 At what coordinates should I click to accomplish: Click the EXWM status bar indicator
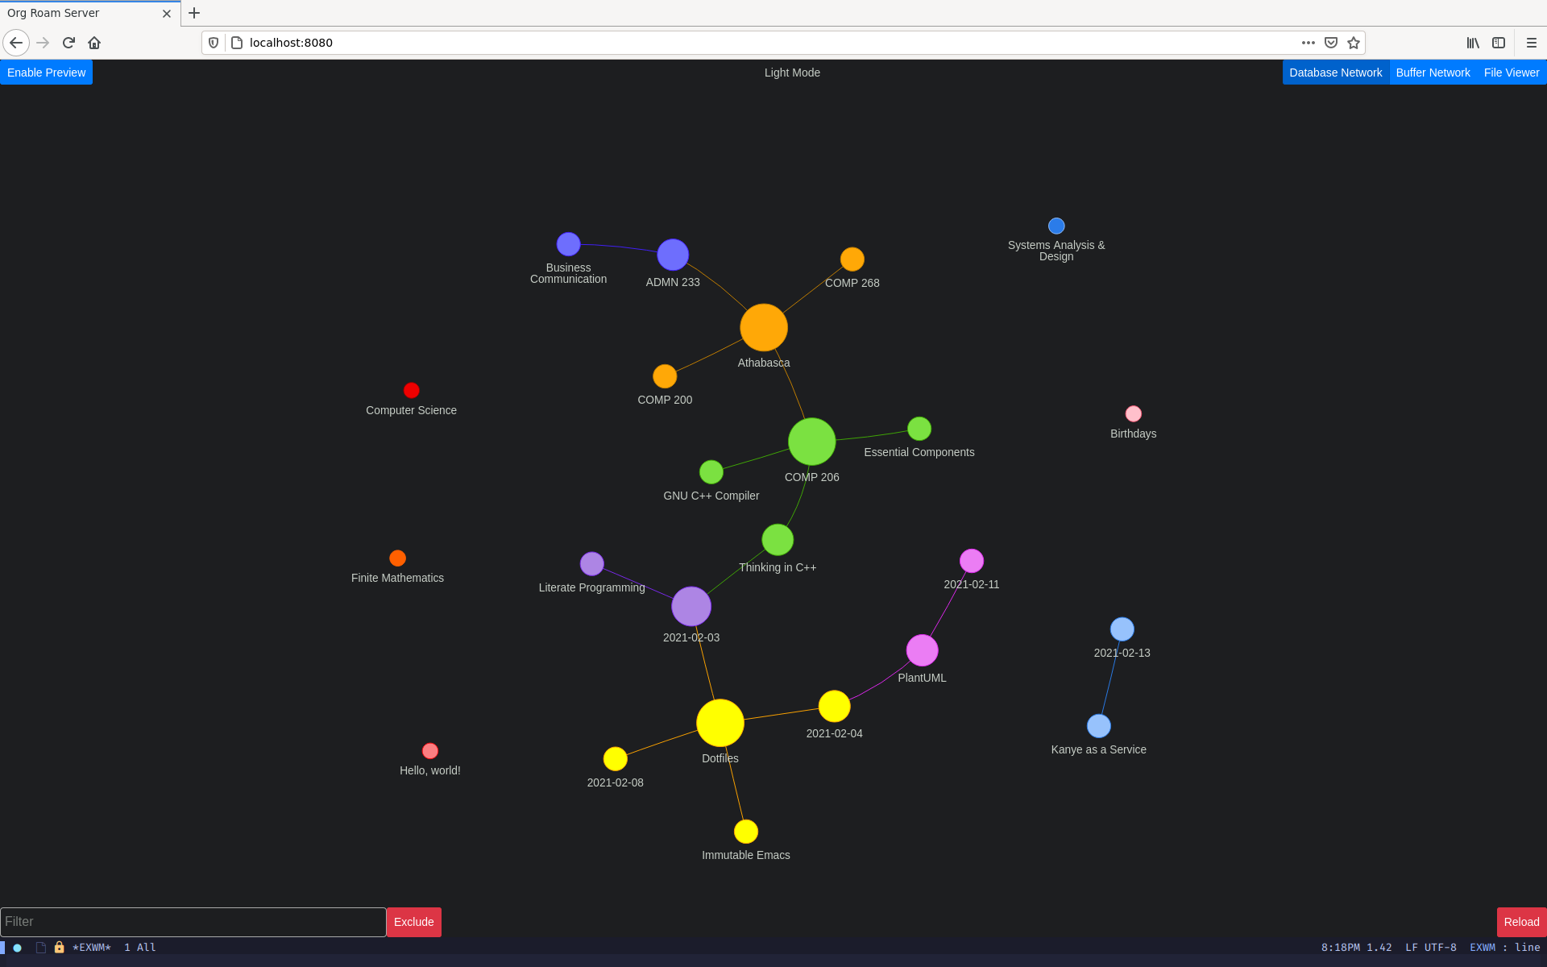[x=91, y=947]
